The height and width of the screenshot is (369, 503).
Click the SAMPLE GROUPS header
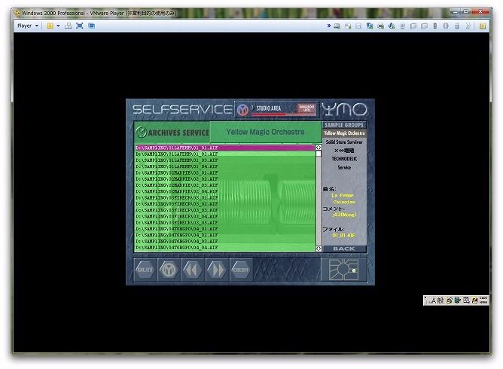click(344, 125)
